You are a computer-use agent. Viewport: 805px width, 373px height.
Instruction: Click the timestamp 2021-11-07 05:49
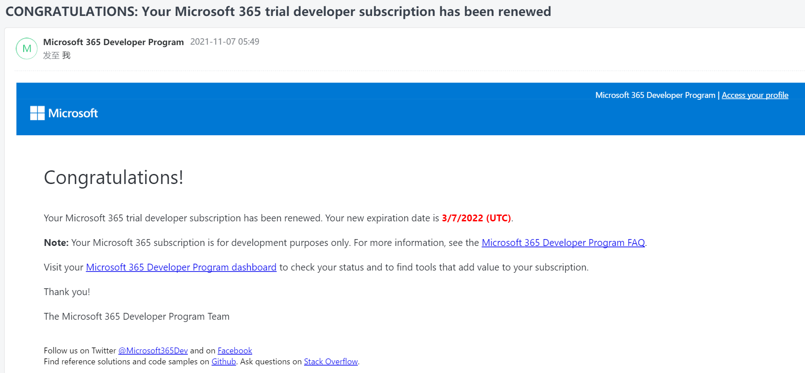[x=225, y=41]
